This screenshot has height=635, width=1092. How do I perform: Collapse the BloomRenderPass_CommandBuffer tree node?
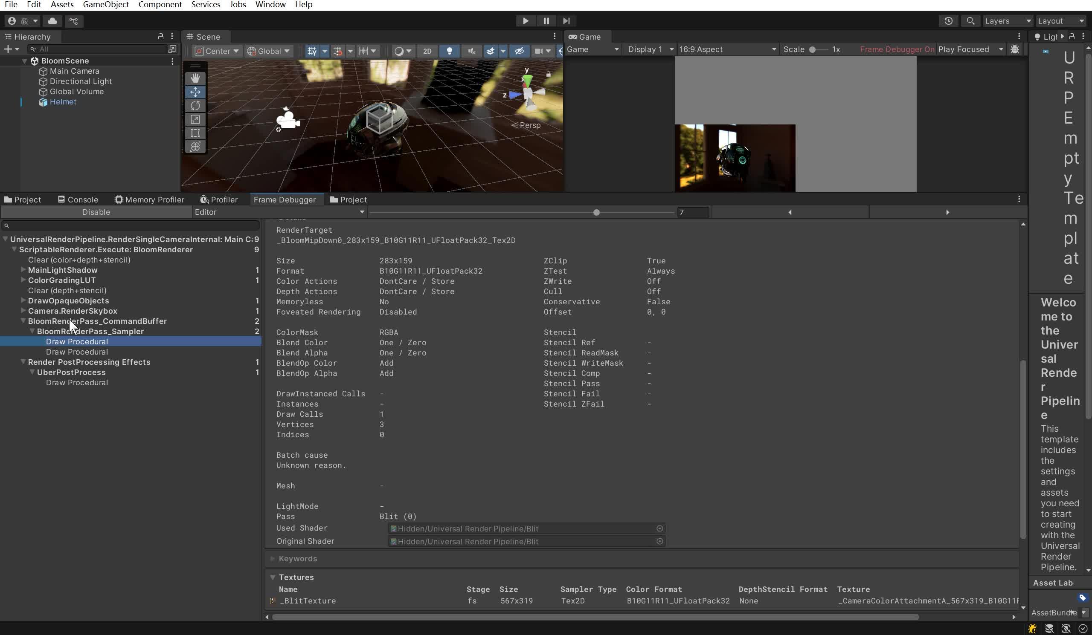23,321
